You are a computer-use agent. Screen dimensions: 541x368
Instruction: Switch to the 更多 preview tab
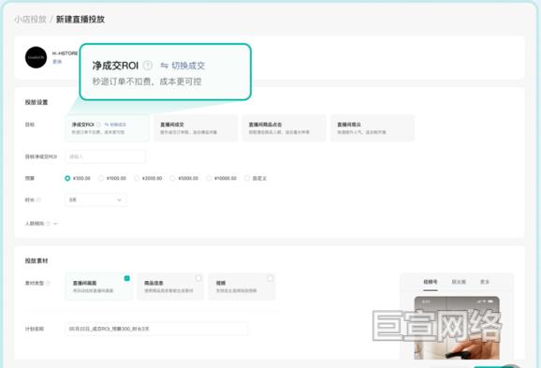(x=485, y=282)
